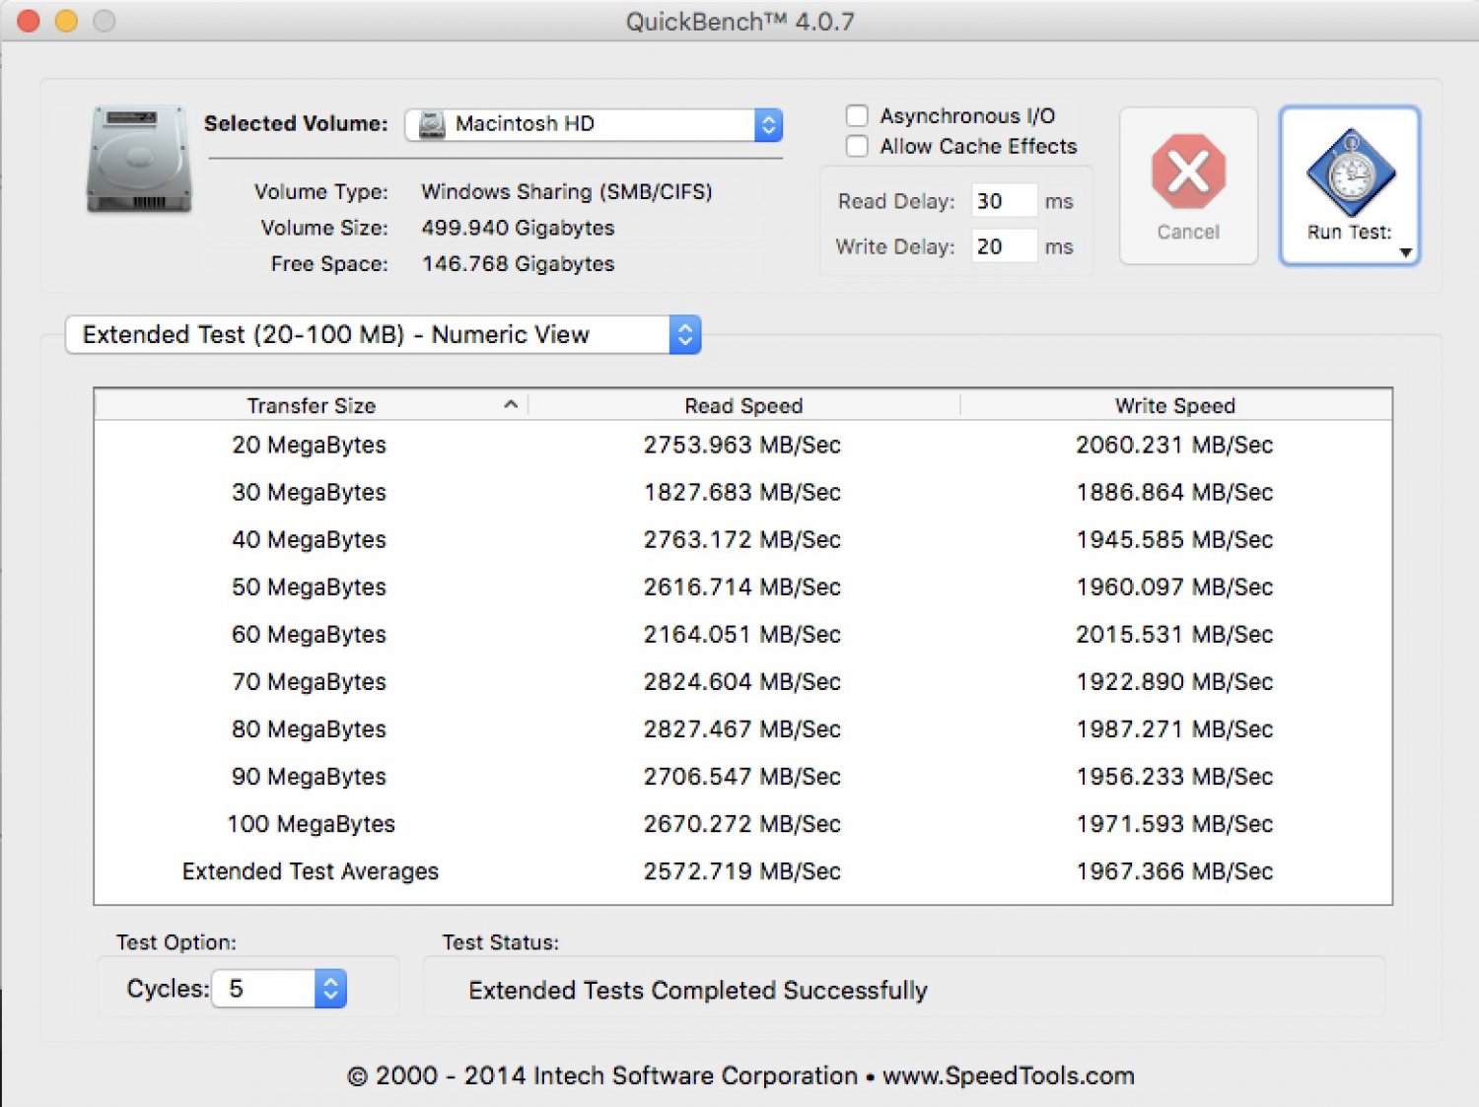Click the stopwatch Run Test icon
This screenshot has height=1107, width=1479.
click(x=1350, y=173)
